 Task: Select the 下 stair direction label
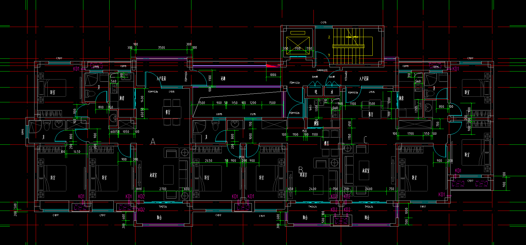[x=329, y=55]
